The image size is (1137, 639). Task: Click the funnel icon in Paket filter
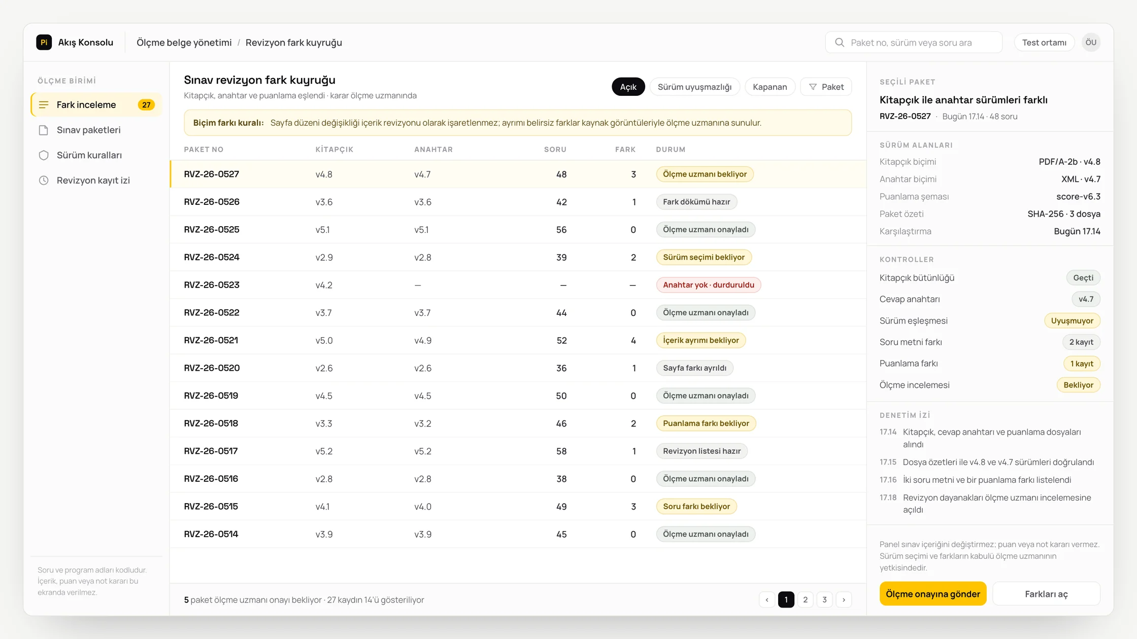813,87
